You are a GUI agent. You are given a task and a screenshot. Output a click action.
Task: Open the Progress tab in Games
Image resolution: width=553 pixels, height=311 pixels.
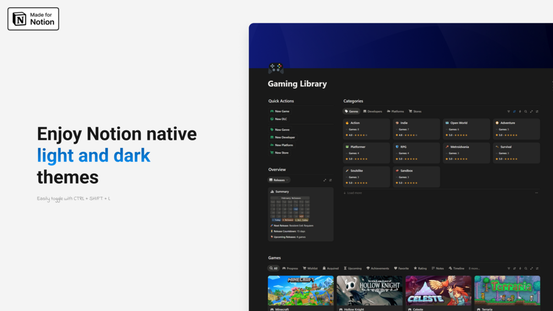290,268
